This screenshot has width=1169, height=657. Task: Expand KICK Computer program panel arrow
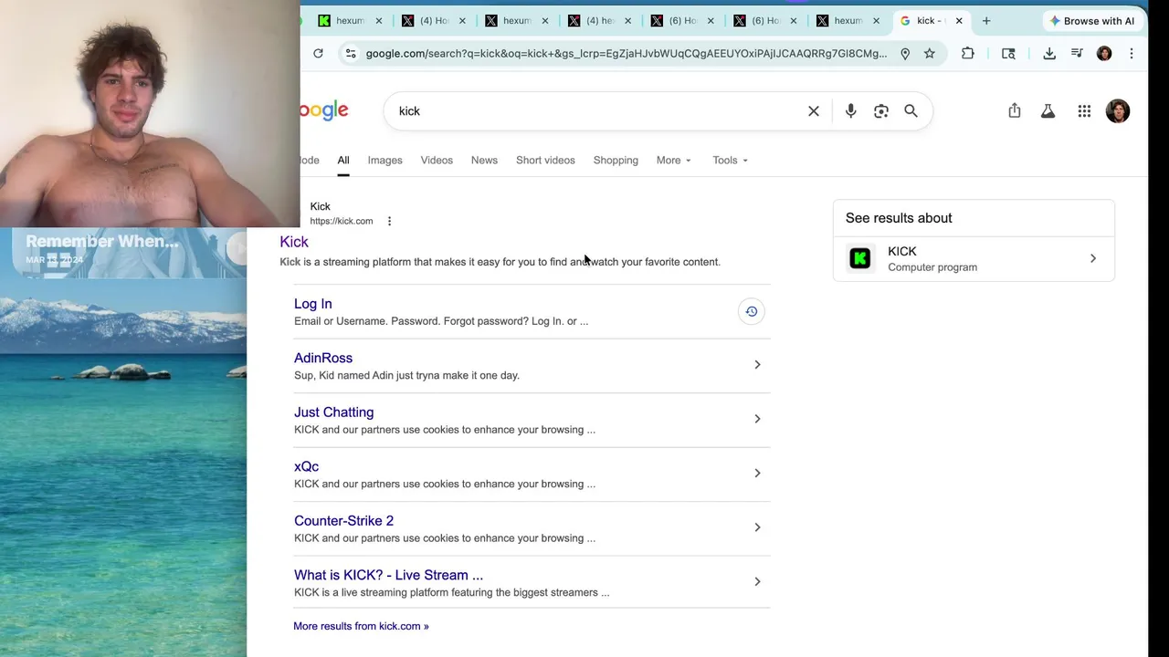(x=1093, y=258)
